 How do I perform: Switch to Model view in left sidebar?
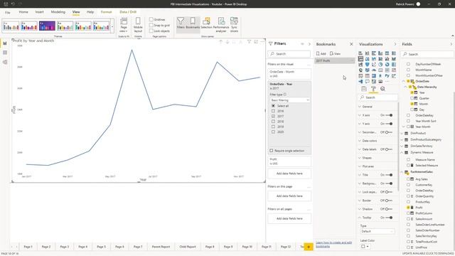point(5,62)
